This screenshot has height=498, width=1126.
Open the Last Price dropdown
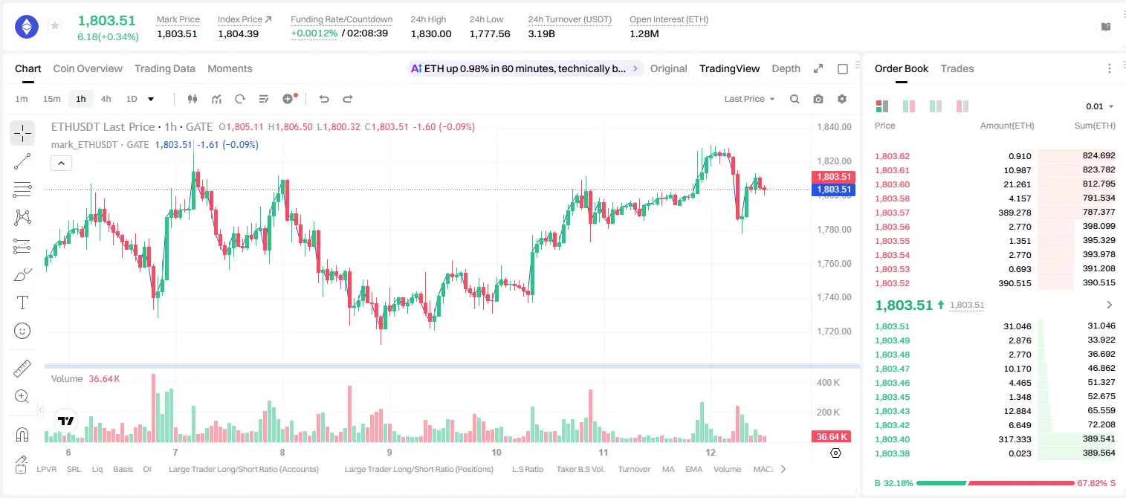point(749,99)
